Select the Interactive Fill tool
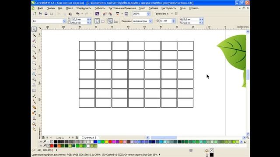The height and width of the screenshot is (157, 280). (34, 130)
